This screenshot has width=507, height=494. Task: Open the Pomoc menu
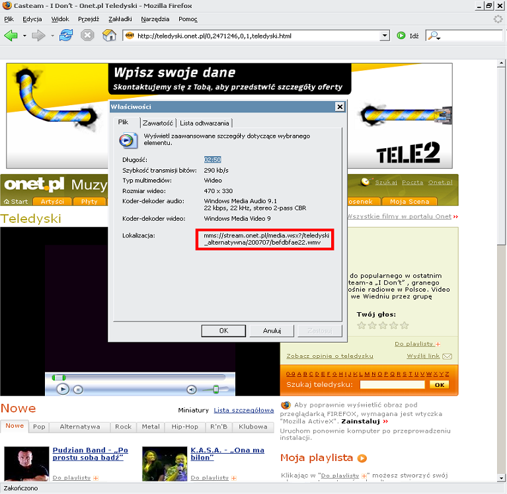(188, 19)
